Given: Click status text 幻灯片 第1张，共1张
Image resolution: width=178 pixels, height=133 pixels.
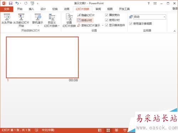Looking at the screenshot, I should click(16, 130).
